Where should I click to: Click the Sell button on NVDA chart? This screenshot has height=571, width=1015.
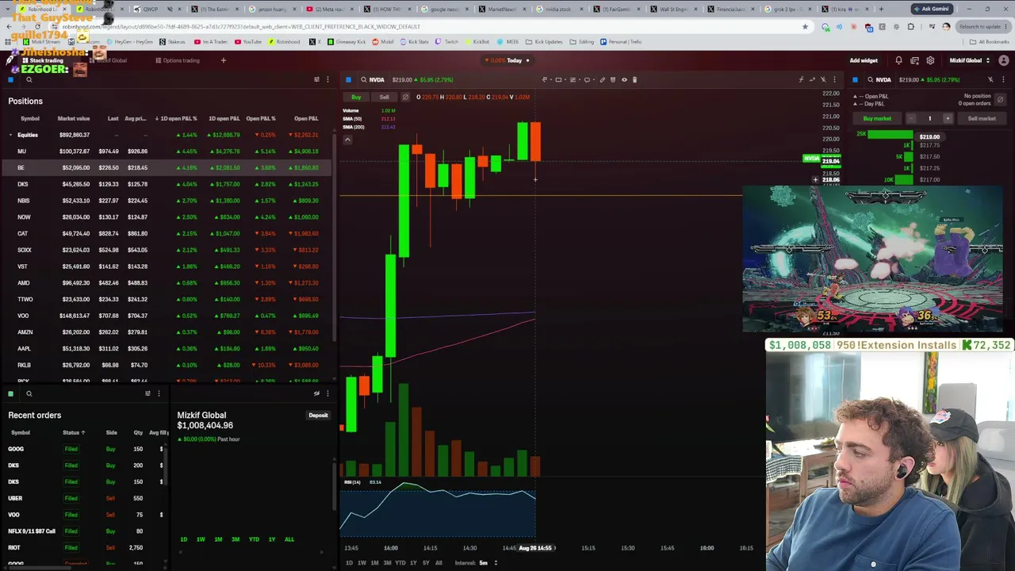(384, 97)
